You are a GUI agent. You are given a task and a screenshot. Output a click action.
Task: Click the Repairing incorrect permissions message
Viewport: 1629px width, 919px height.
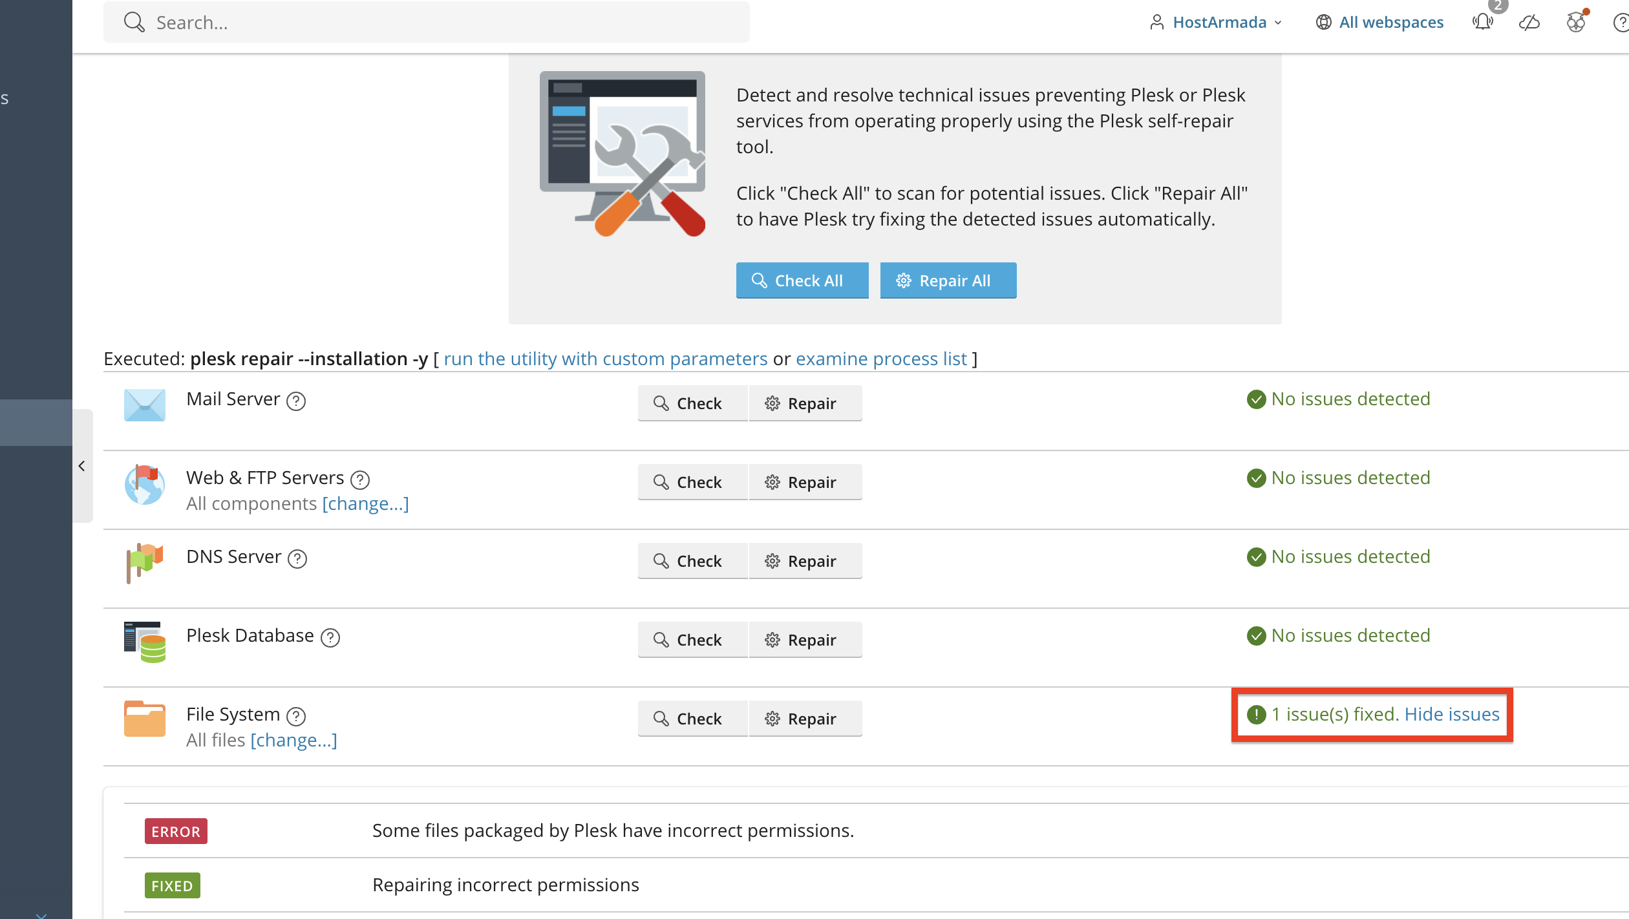click(506, 885)
